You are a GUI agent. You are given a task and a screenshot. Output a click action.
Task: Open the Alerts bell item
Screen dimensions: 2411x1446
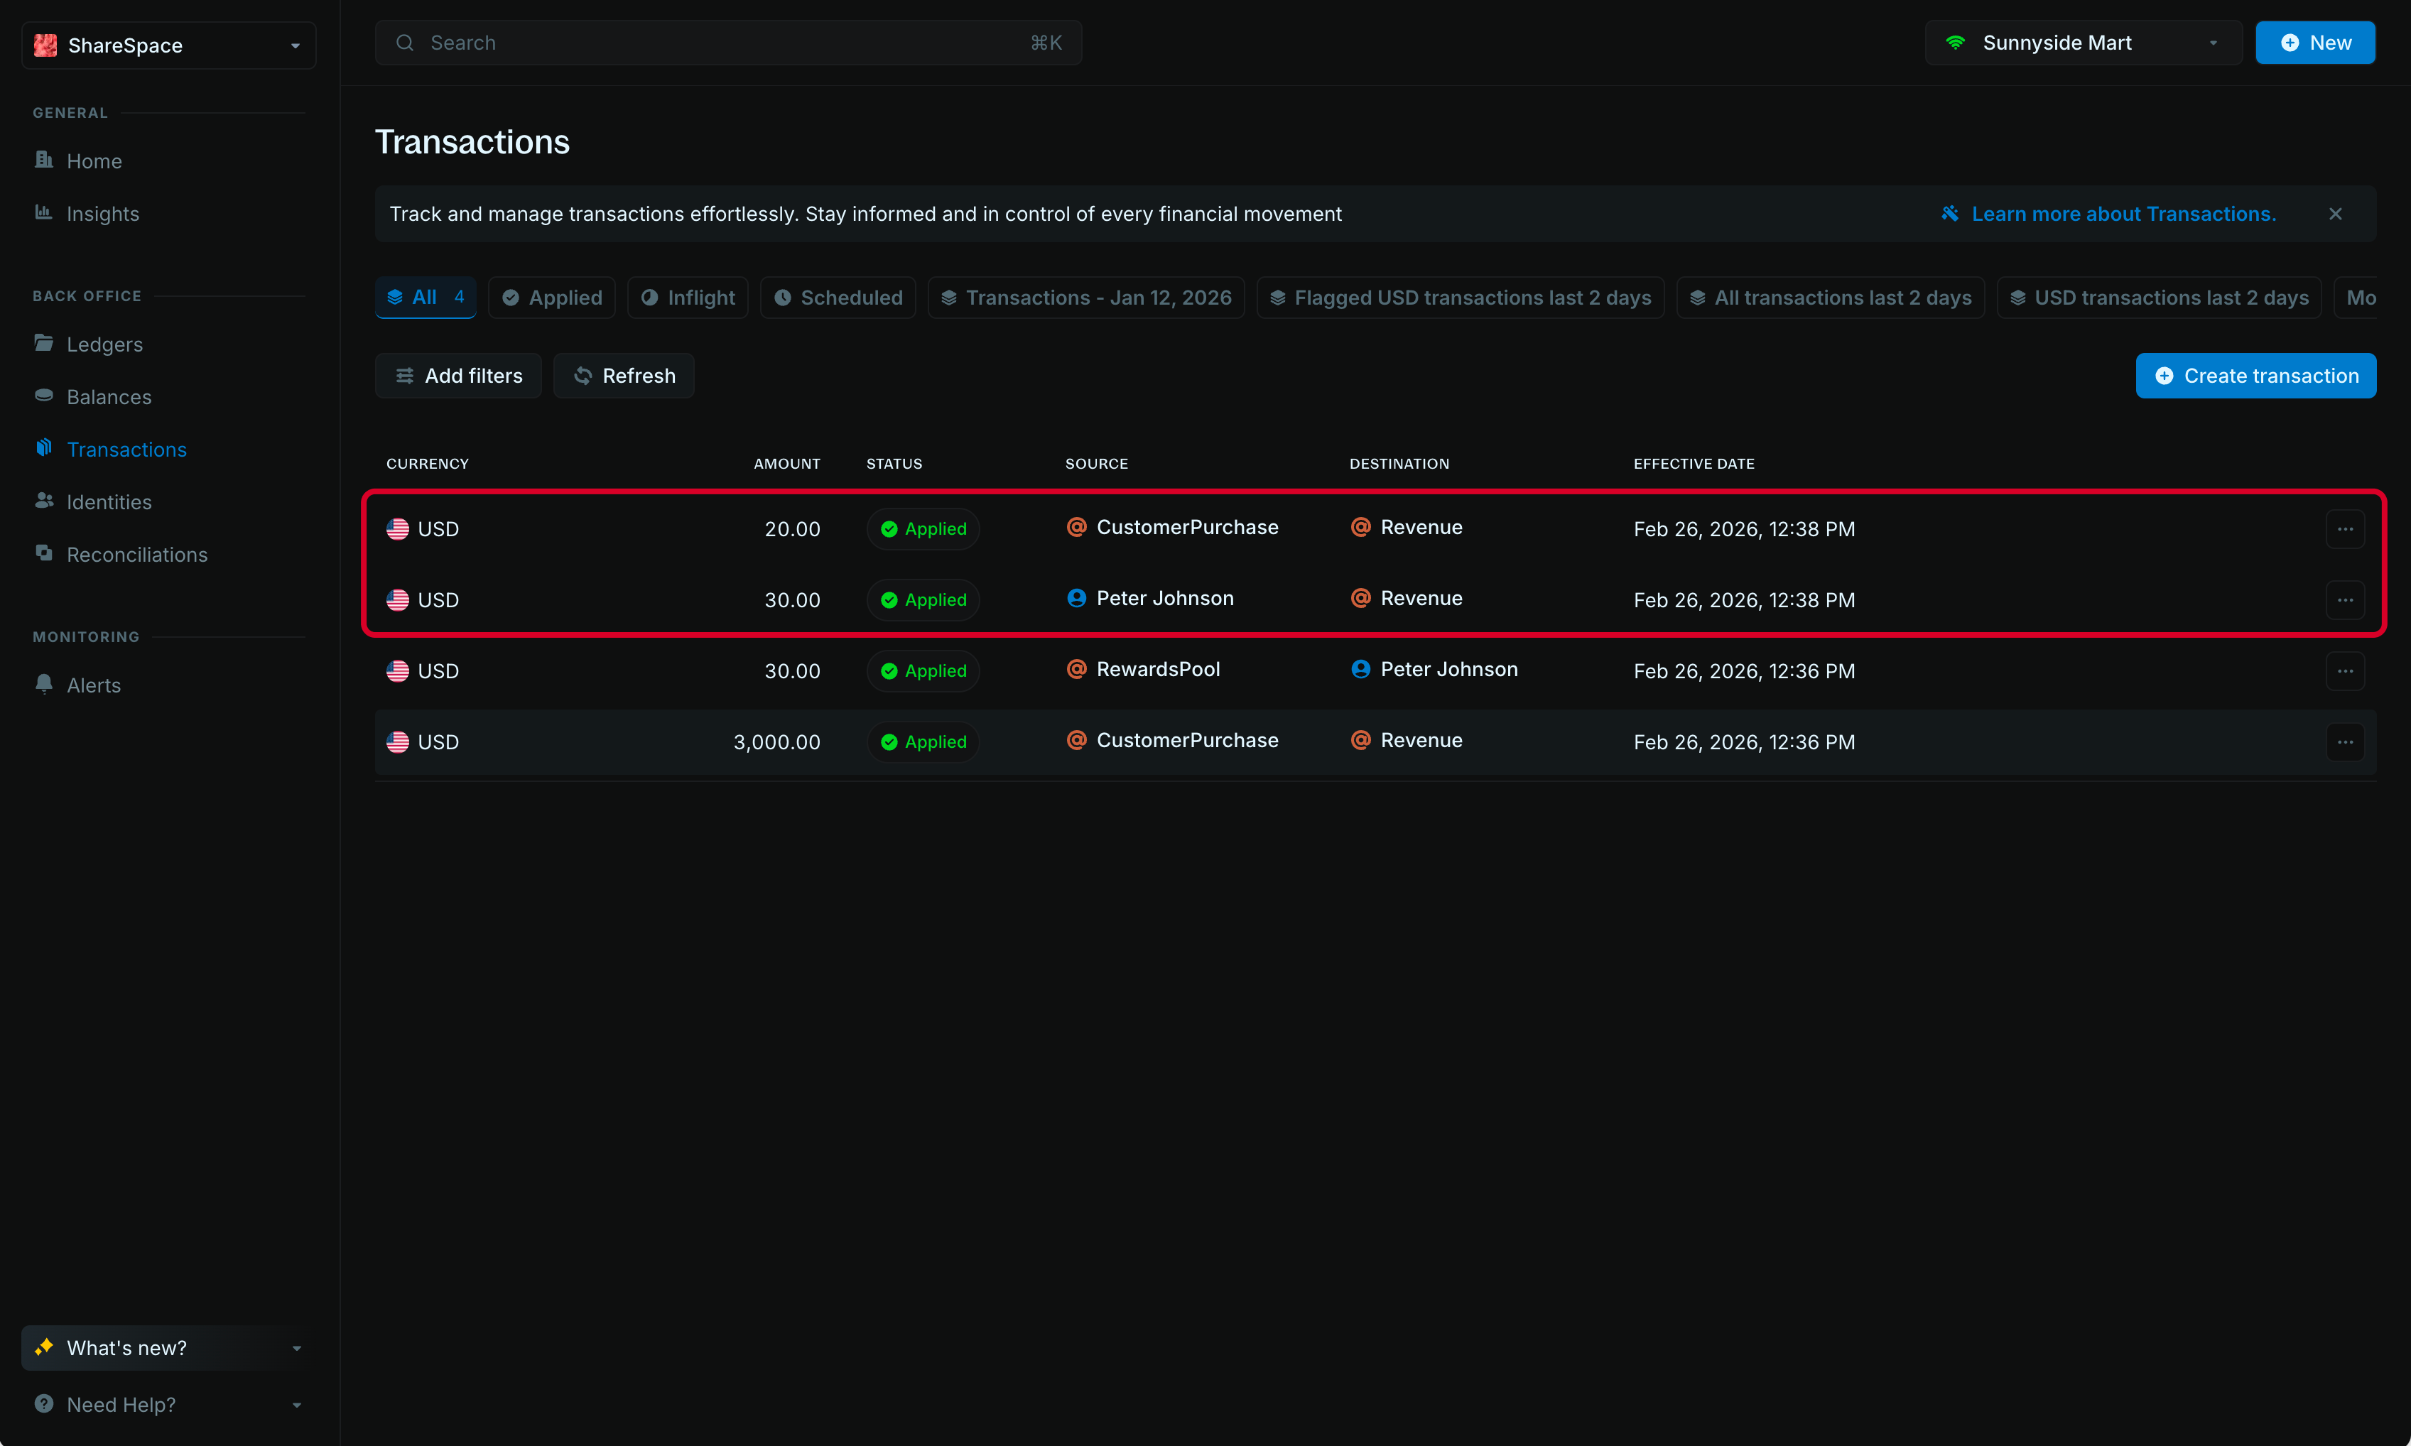pos(94,685)
